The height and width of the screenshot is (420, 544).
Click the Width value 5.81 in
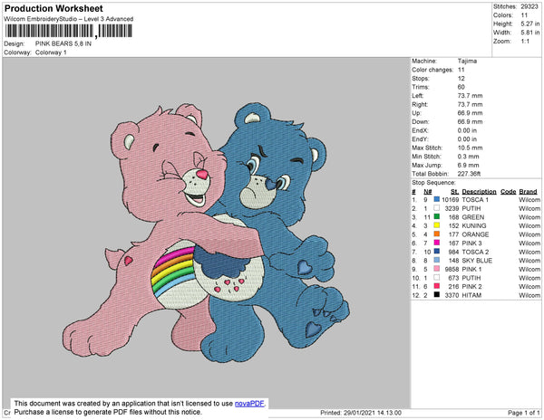coord(530,33)
